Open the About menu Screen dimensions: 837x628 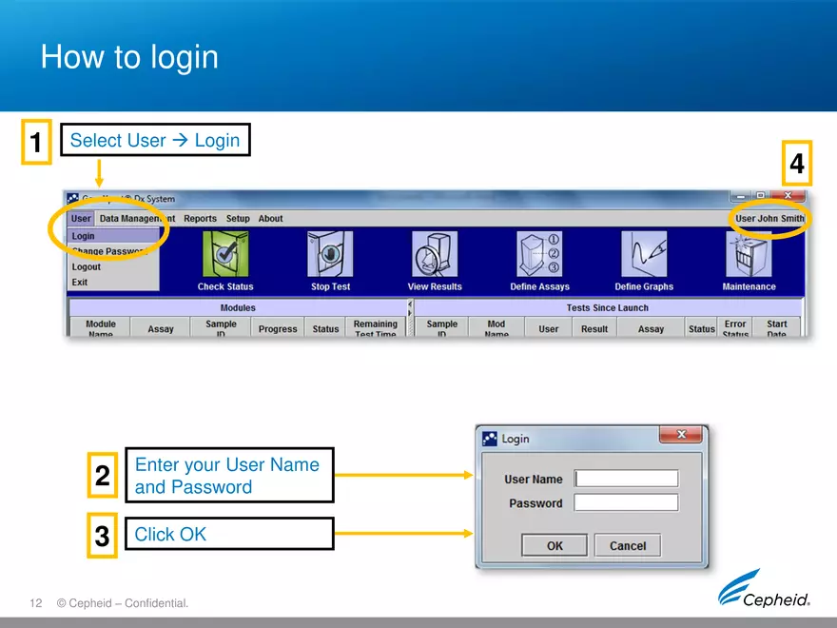[270, 218]
